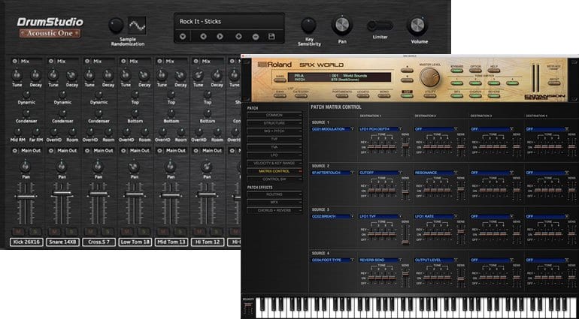This screenshot has width=579, height=319.
Task: Open Source 3 CC02:BREATH dropdown
Action: click(x=333, y=216)
